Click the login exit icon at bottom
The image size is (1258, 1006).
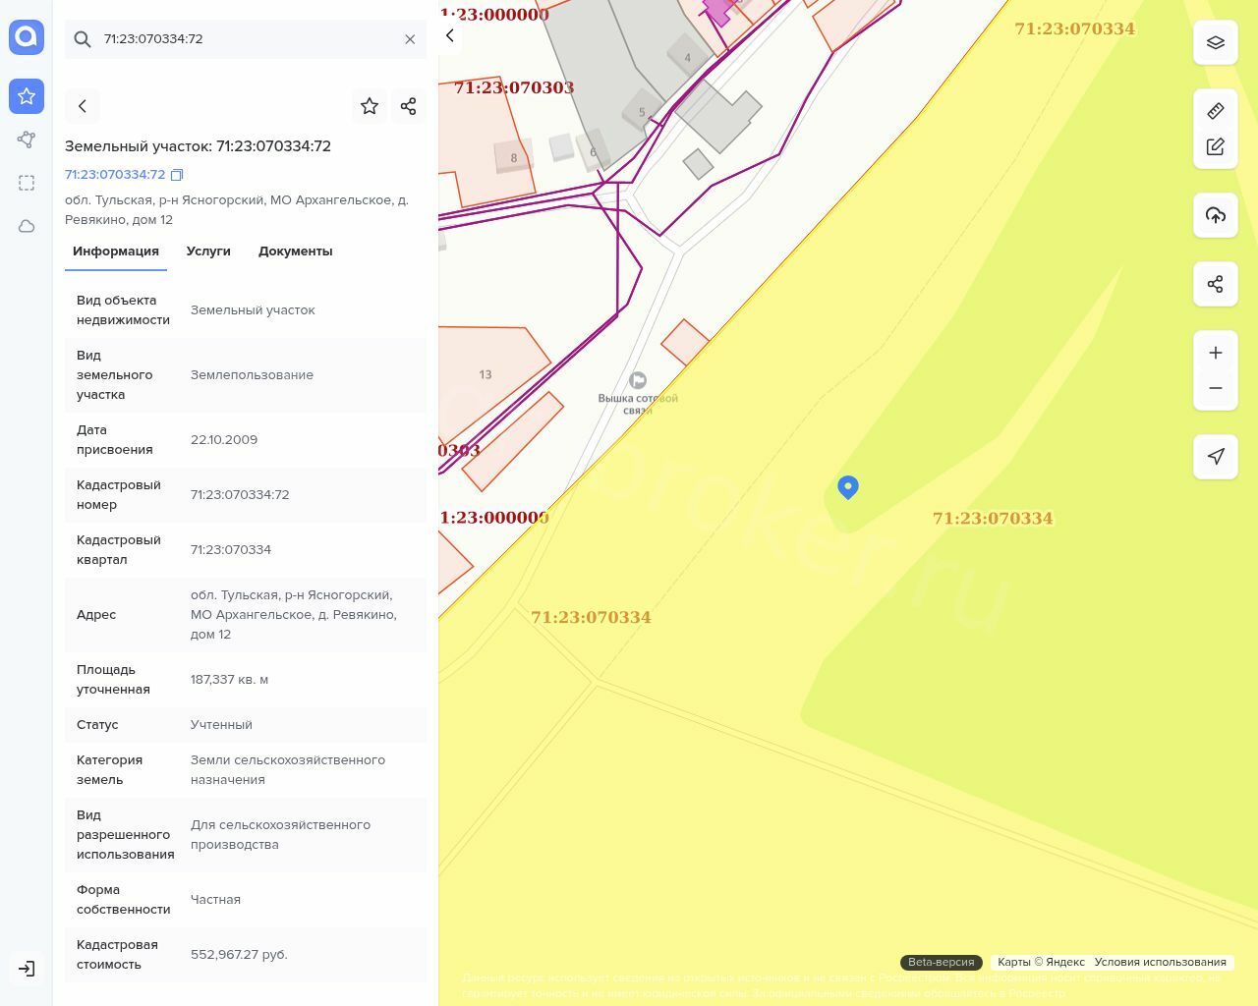pos(27,969)
